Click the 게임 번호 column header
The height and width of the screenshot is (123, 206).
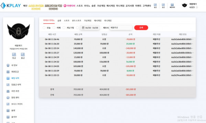[183, 35]
